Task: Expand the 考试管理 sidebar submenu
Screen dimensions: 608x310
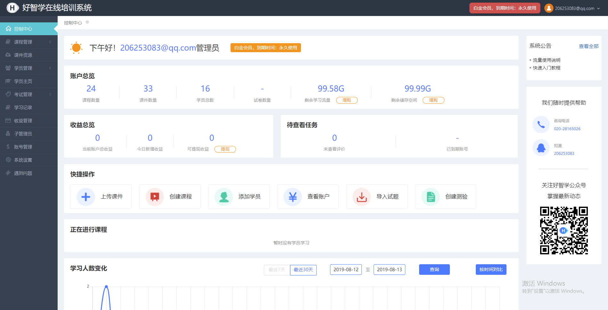Action: (29, 94)
